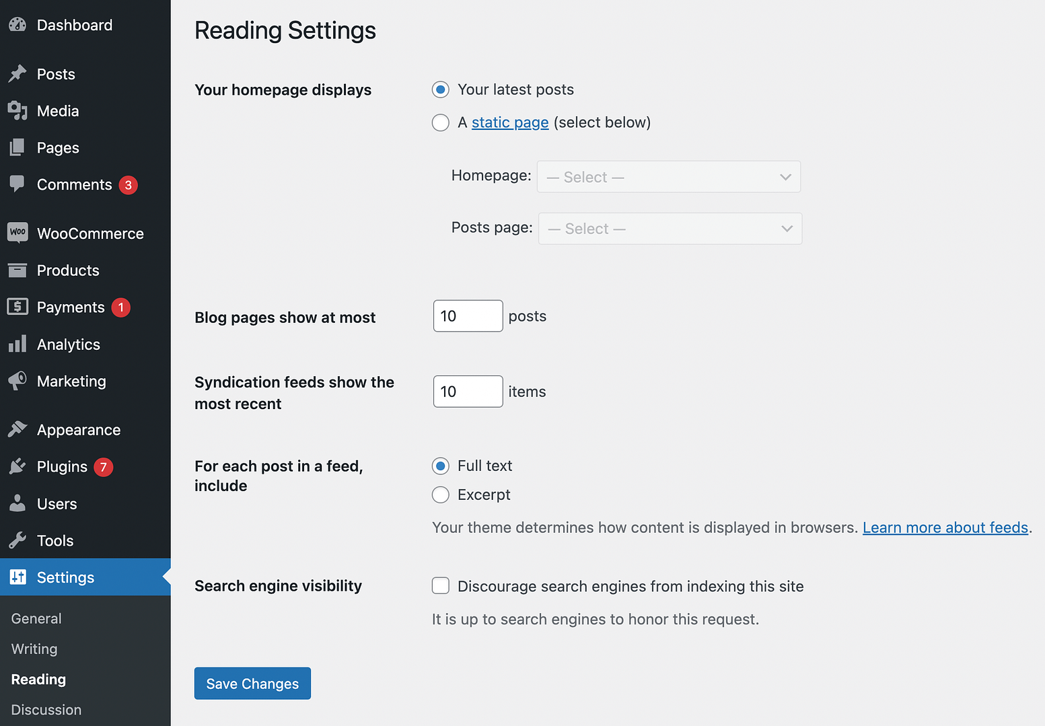Click the Appearance paintbrush icon
The height and width of the screenshot is (726, 1045).
coord(17,429)
